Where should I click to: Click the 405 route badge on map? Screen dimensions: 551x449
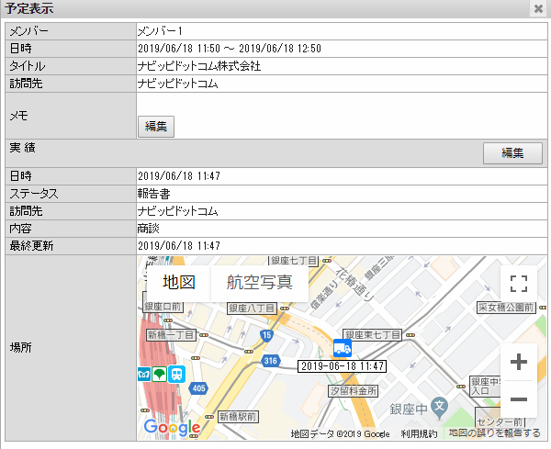tap(199, 388)
